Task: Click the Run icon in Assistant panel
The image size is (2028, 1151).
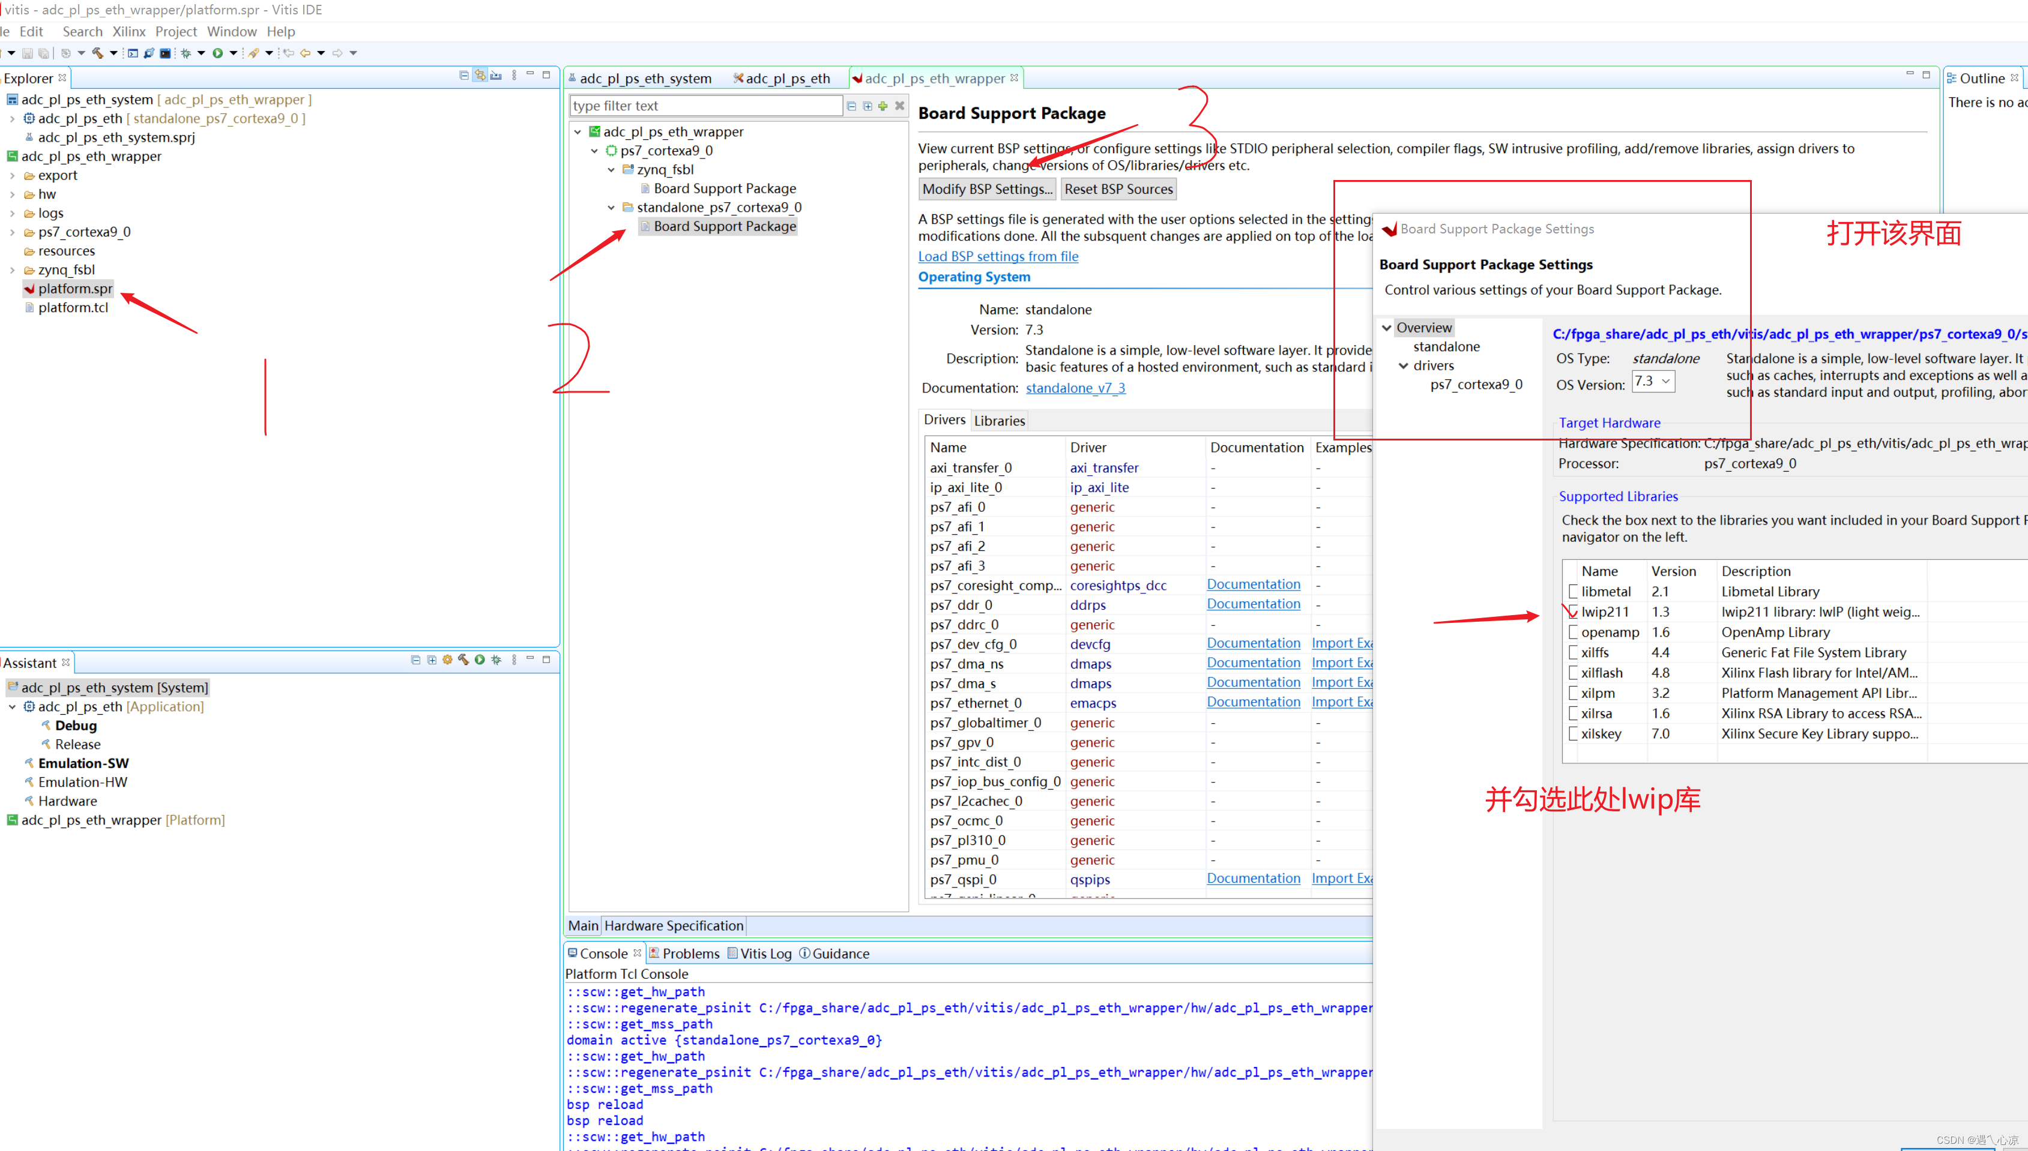Action: (479, 660)
